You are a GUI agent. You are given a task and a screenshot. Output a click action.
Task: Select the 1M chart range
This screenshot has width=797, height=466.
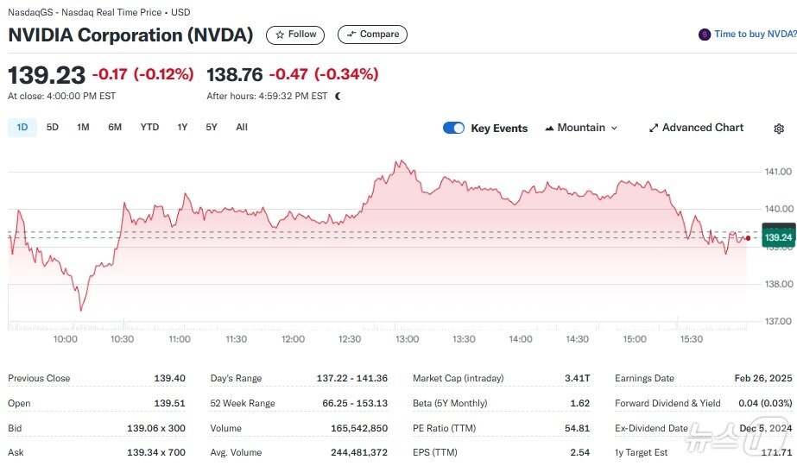[x=83, y=128]
